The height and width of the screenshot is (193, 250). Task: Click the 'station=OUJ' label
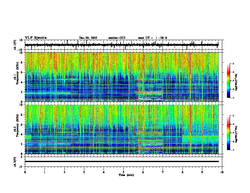pos(117,38)
